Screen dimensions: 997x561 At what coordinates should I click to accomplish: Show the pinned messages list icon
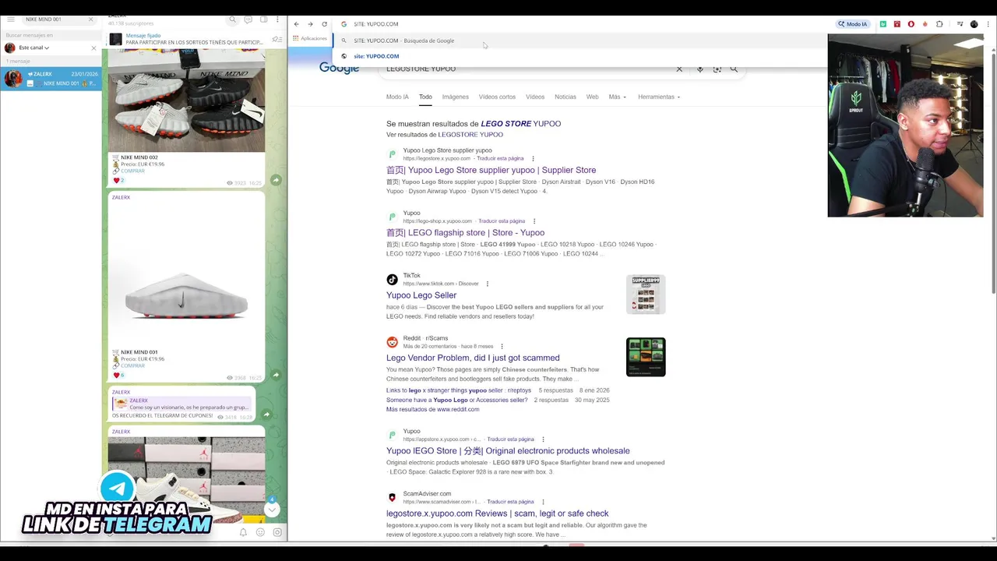pyautogui.click(x=277, y=39)
